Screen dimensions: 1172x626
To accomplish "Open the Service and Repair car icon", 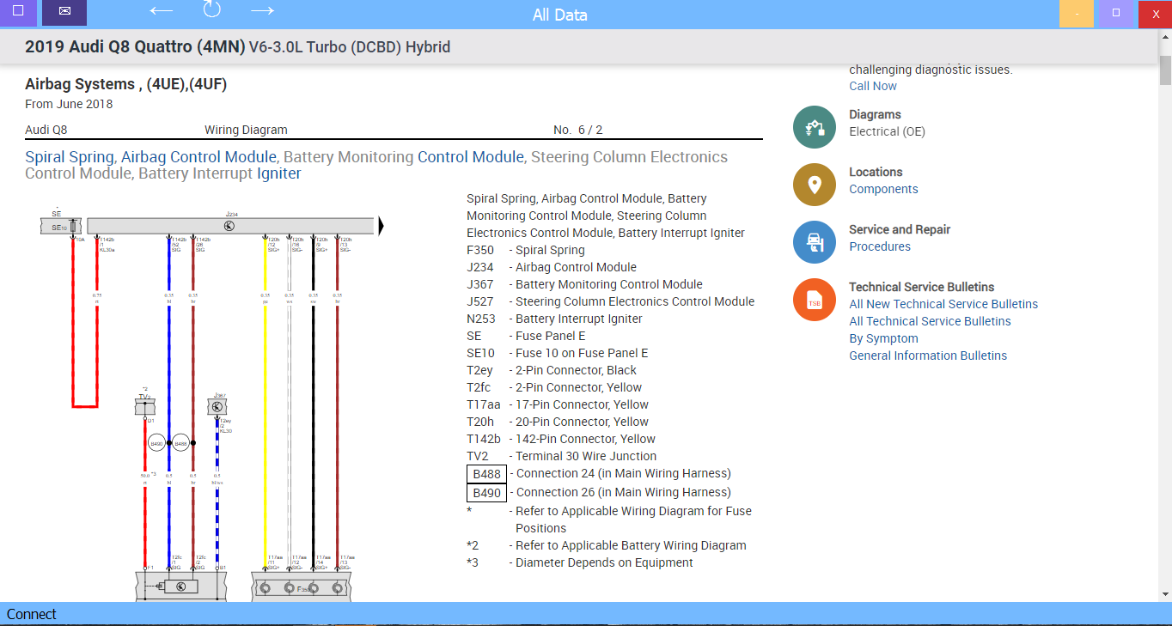I will [x=815, y=242].
